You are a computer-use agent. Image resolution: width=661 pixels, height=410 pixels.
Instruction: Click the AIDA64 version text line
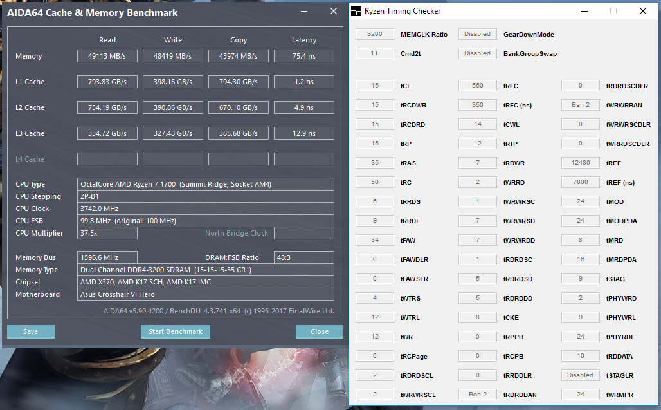tap(219, 311)
